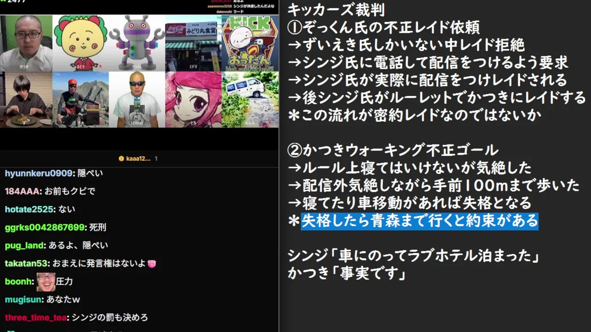Click the message お前もクビで
Image resolution: width=591 pixels, height=332 pixels.
[x=70, y=191]
